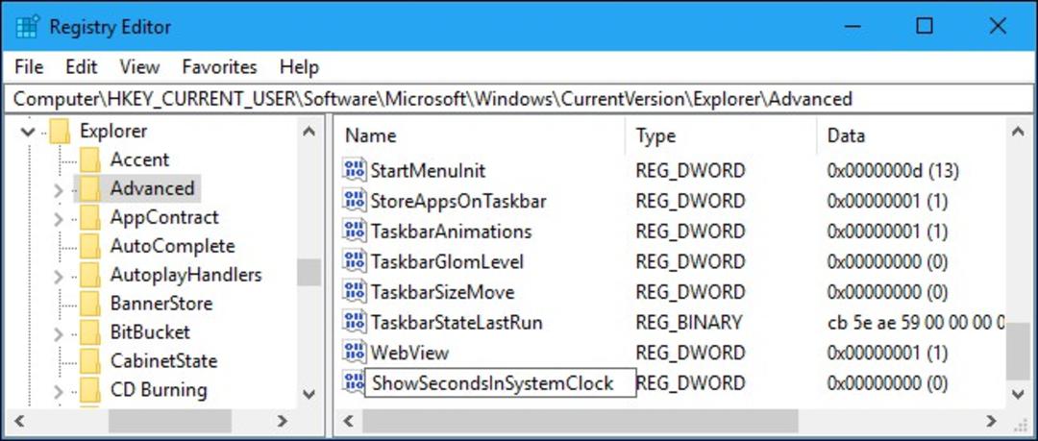1038x441 pixels.
Task: Click tree pane scroll down arrow
Action: [309, 394]
